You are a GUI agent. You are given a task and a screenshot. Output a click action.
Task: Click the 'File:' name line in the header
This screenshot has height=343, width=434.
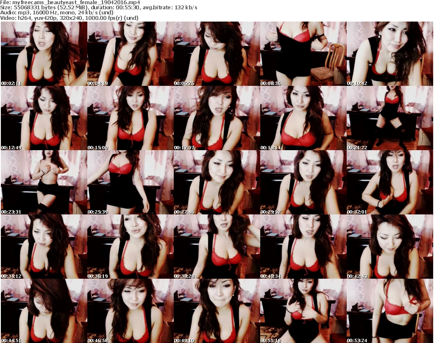pyautogui.click(x=70, y=3)
